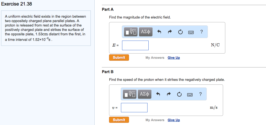Reset the Part A answer field

tap(180, 32)
